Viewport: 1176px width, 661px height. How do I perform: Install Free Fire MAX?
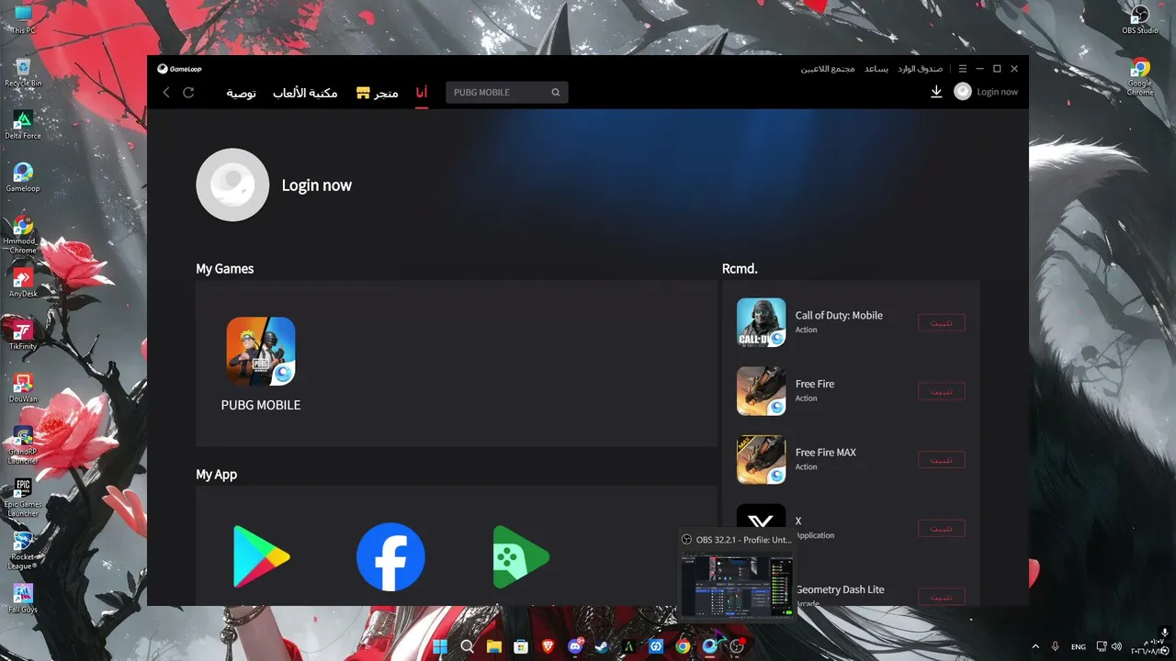(942, 459)
